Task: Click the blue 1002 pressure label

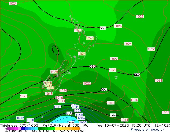Action: [83, 122]
